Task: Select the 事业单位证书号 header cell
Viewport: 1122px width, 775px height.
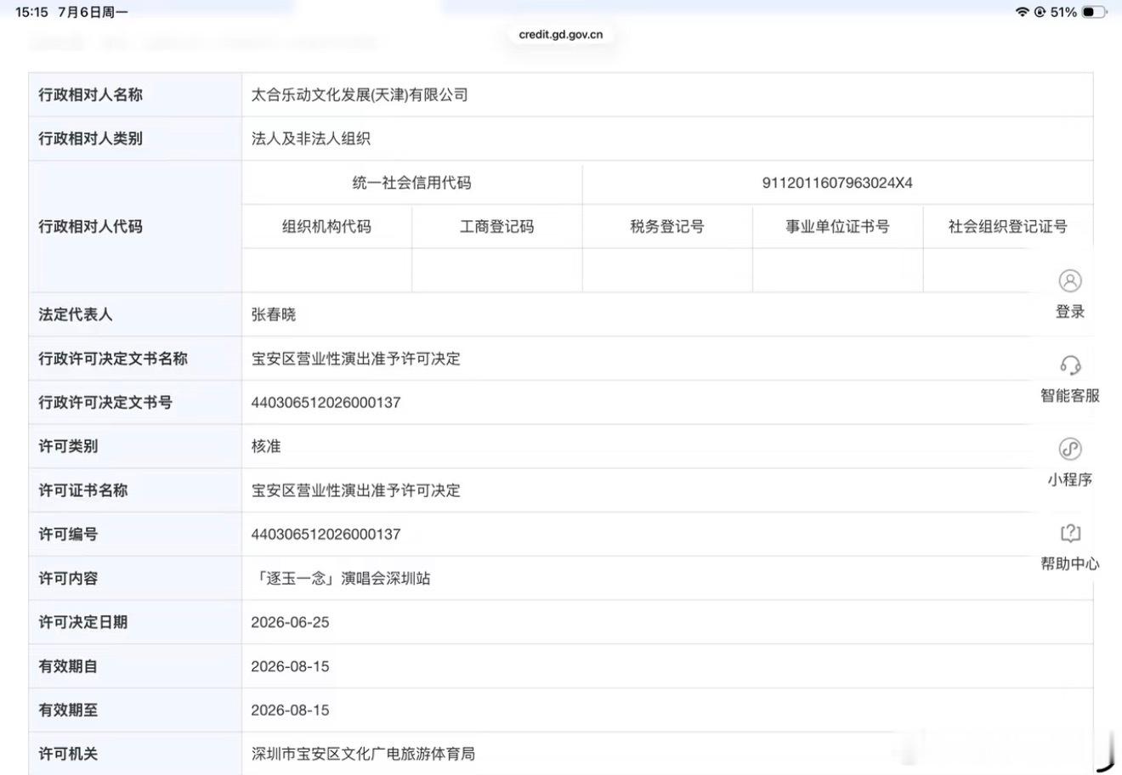Action: 837,227
